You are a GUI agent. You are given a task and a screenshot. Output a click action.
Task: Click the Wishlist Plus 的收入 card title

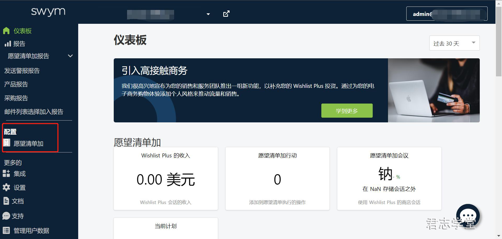pyautogui.click(x=166, y=156)
